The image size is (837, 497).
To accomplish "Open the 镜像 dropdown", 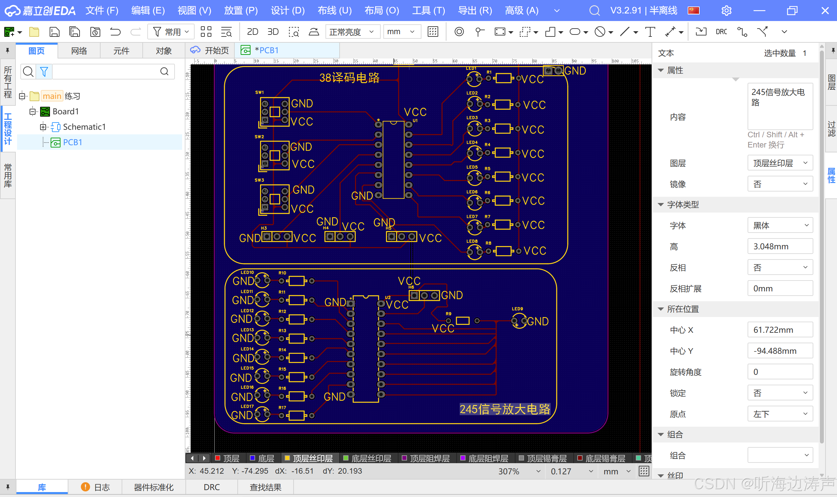I will [x=780, y=184].
